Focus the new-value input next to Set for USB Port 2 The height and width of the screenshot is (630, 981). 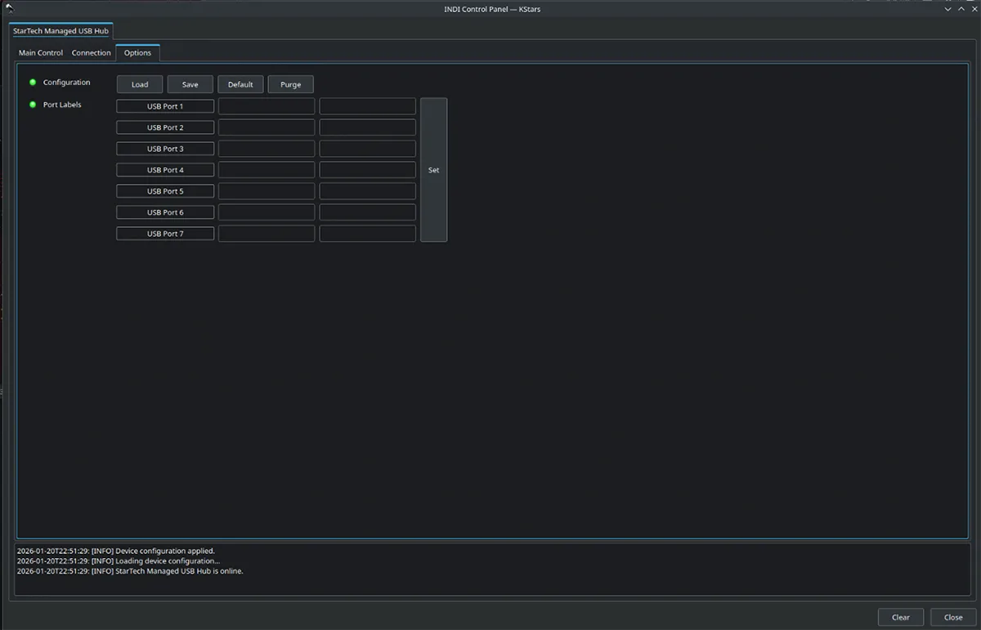click(x=368, y=127)
